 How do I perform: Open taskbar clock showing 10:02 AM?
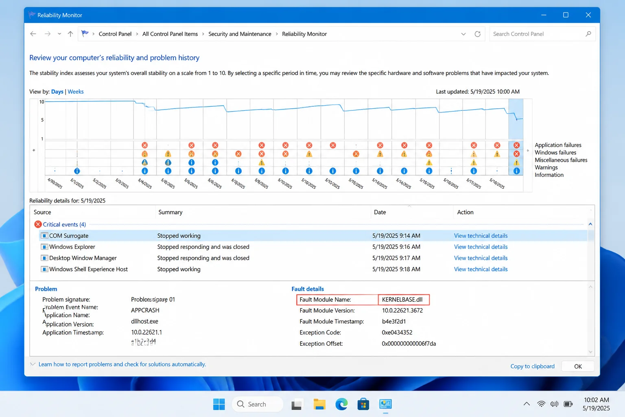click(596, 404)
